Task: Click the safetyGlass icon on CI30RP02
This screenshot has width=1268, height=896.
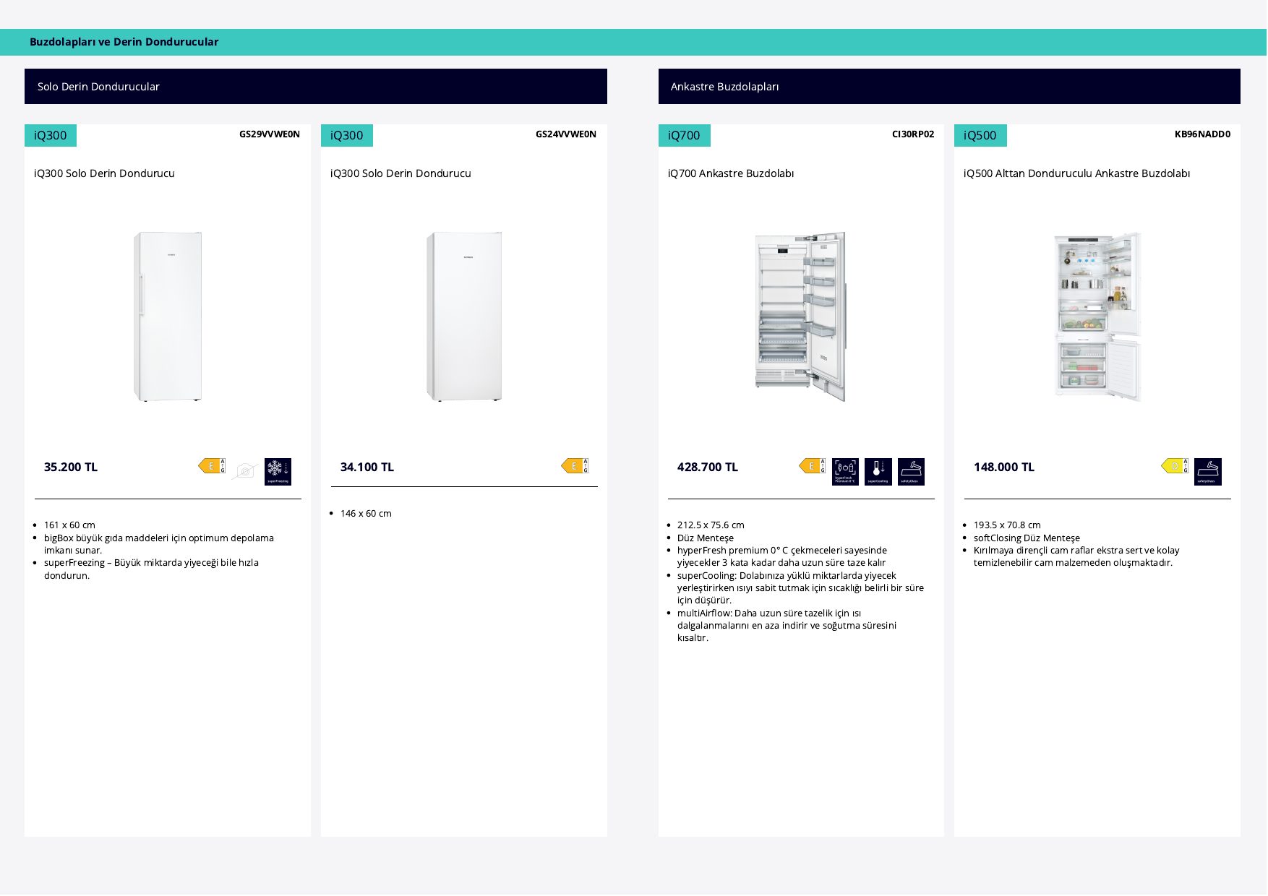Action: click(x=911, y=472)
